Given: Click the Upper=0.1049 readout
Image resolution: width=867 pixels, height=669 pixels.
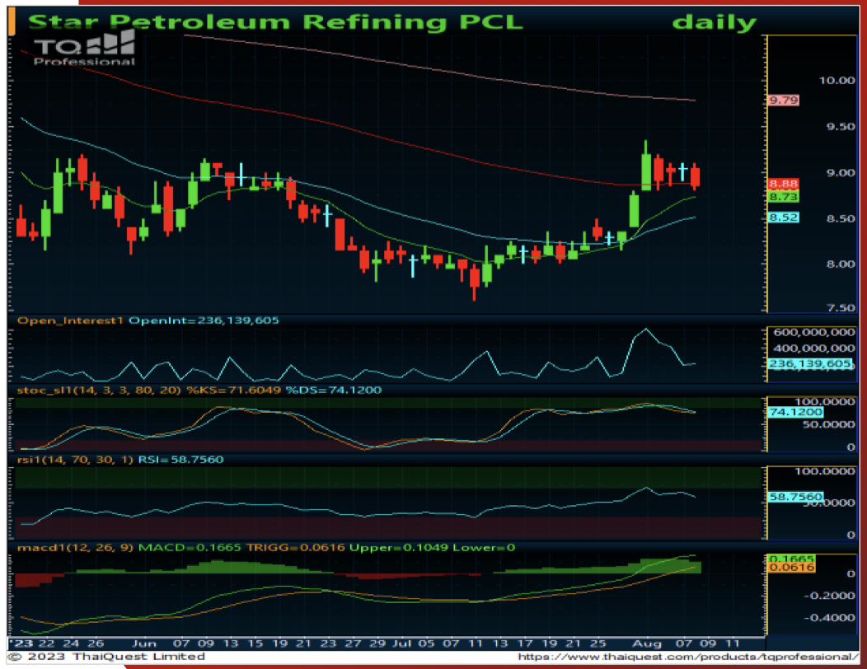Looking at the screenshot, I should pyautogui.click(x=399, y=548).
